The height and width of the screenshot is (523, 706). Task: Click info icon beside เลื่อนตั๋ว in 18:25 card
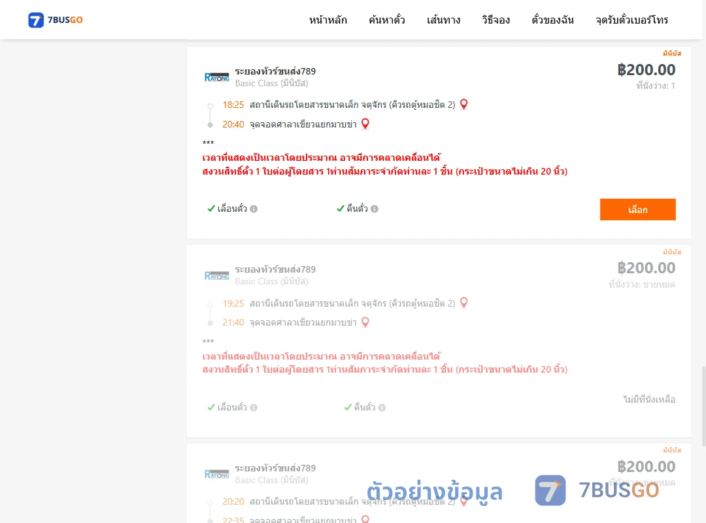point(254,209)
